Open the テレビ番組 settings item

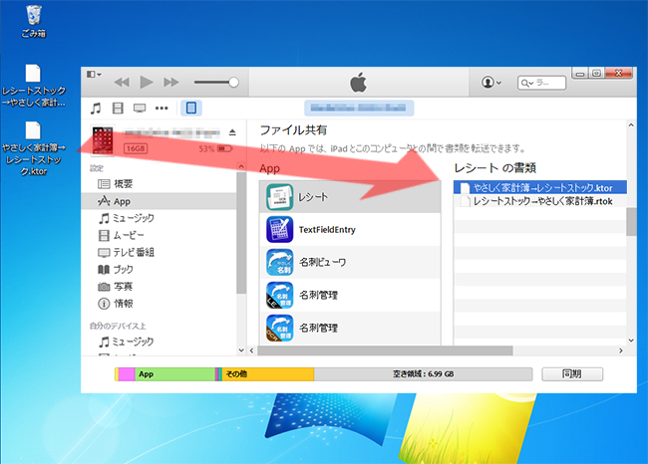click(159, 252)
